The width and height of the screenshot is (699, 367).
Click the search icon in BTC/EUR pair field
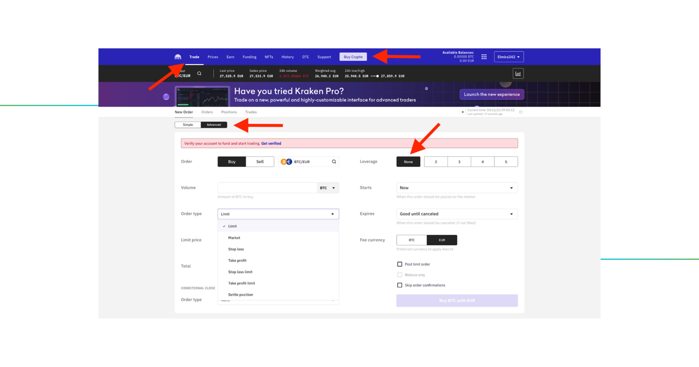pyautogui.click(x=334, y=162)
